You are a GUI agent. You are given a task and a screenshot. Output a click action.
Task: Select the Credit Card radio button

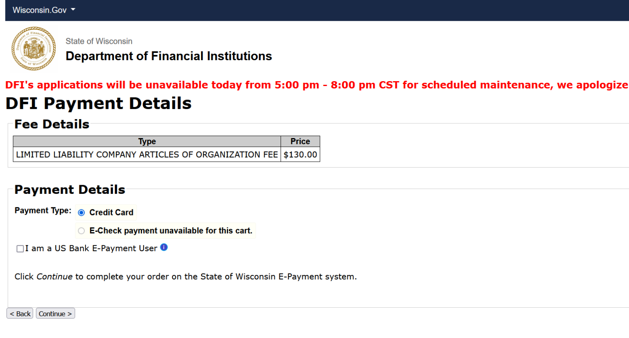pos(81,213)
